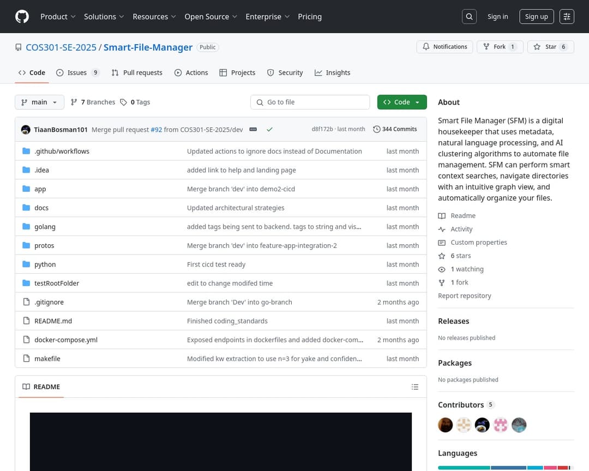The width and height of the screenshot is (589, 471).
Task: Click the beige patterned contributor avatar
Action: pos(464,425)
